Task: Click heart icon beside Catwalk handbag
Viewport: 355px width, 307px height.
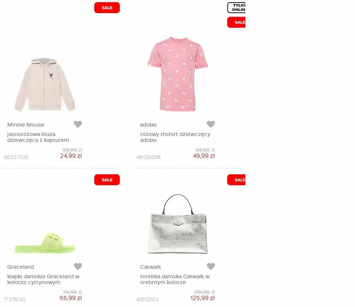Action: tap(211, 266)
